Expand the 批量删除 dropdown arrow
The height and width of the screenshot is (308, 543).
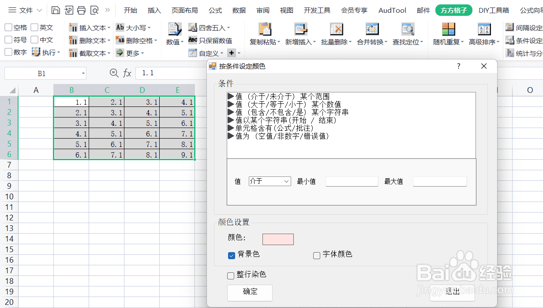coord(350,42)
